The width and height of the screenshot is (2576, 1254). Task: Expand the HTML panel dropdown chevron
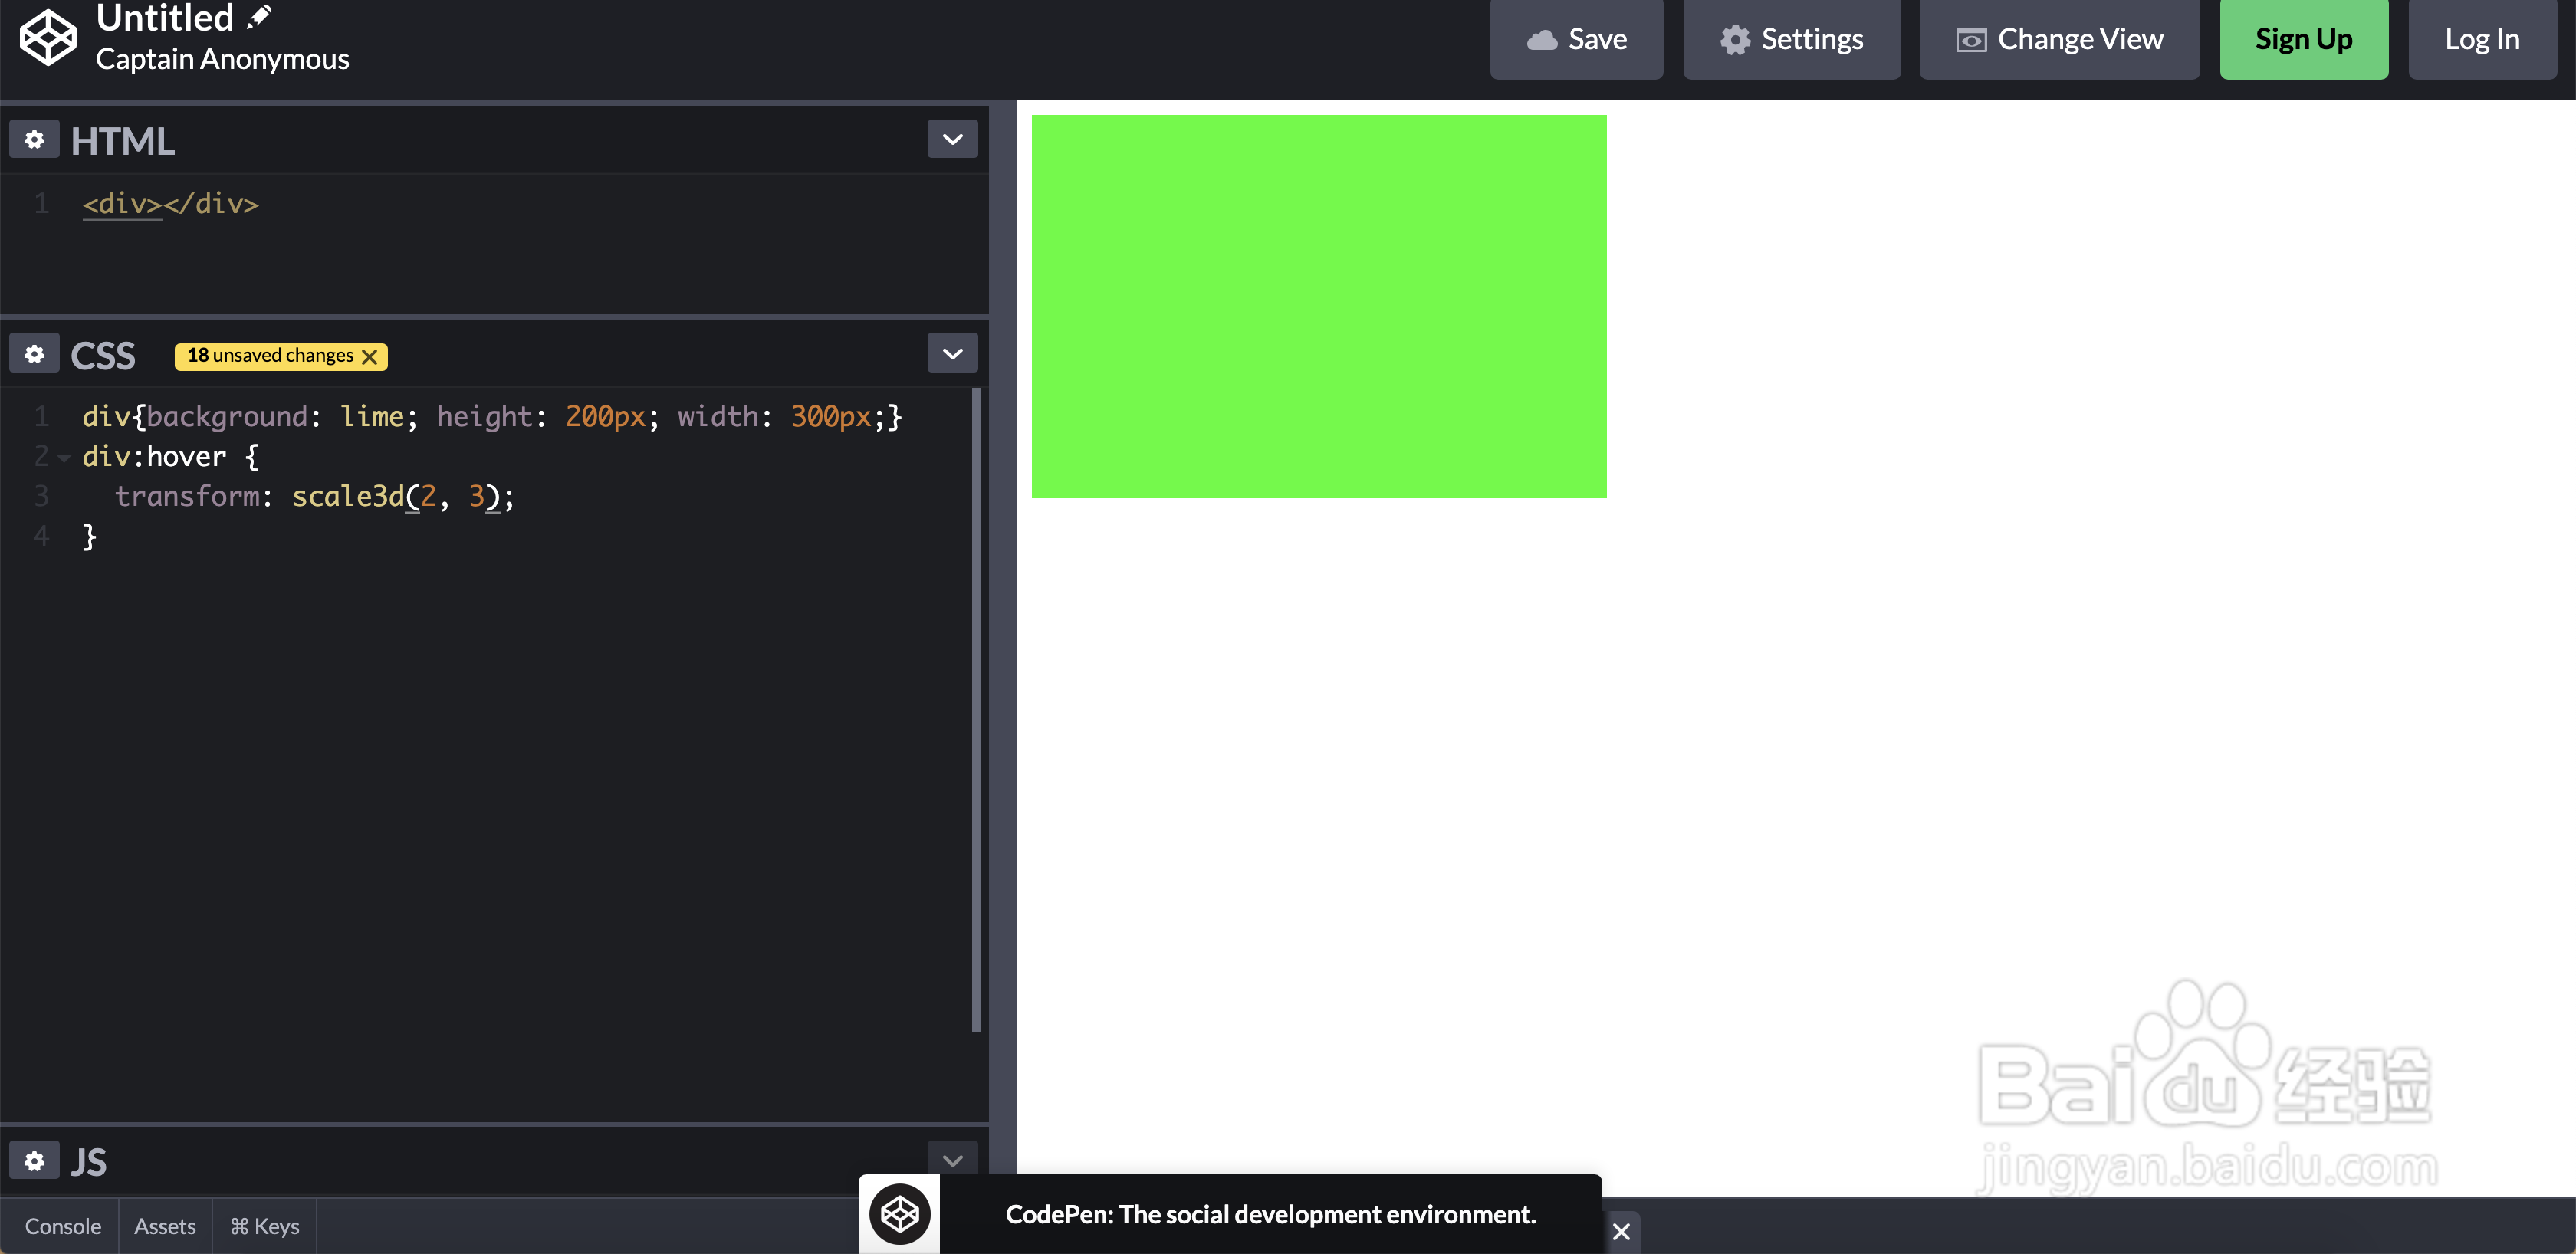pos(952,139)
